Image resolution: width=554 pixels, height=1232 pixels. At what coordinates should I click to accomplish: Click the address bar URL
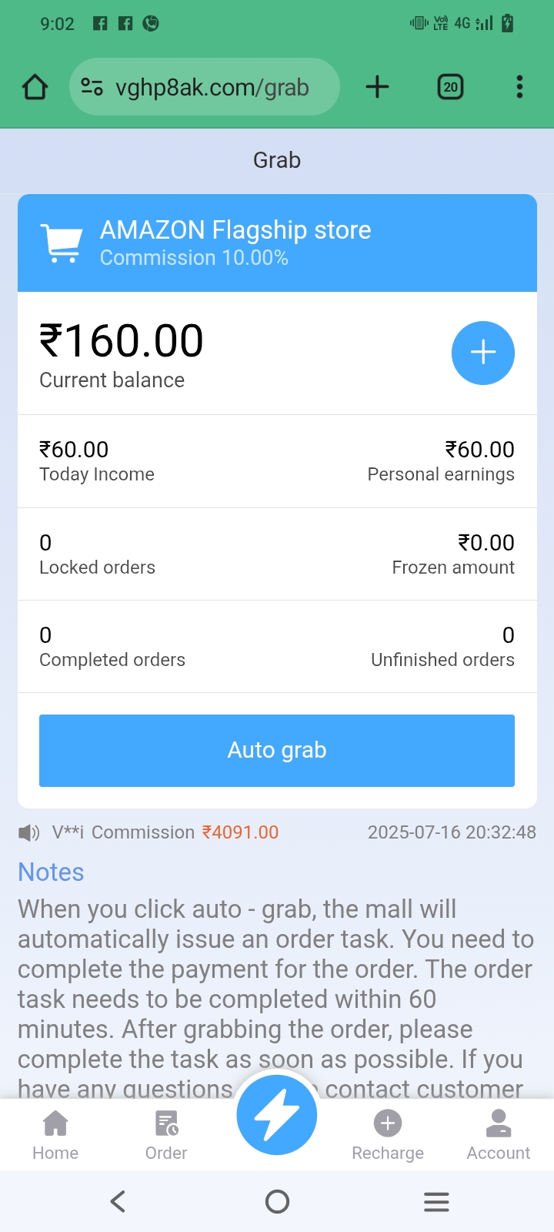212,88
